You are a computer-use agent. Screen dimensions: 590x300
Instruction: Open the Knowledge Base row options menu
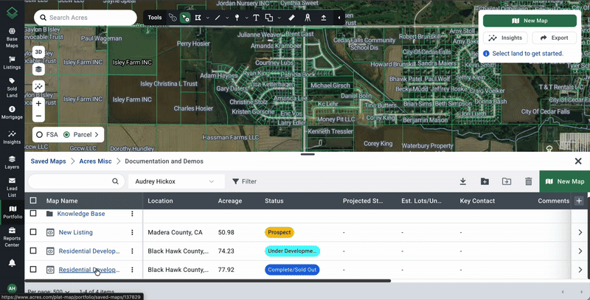click(x=132, y=214)
